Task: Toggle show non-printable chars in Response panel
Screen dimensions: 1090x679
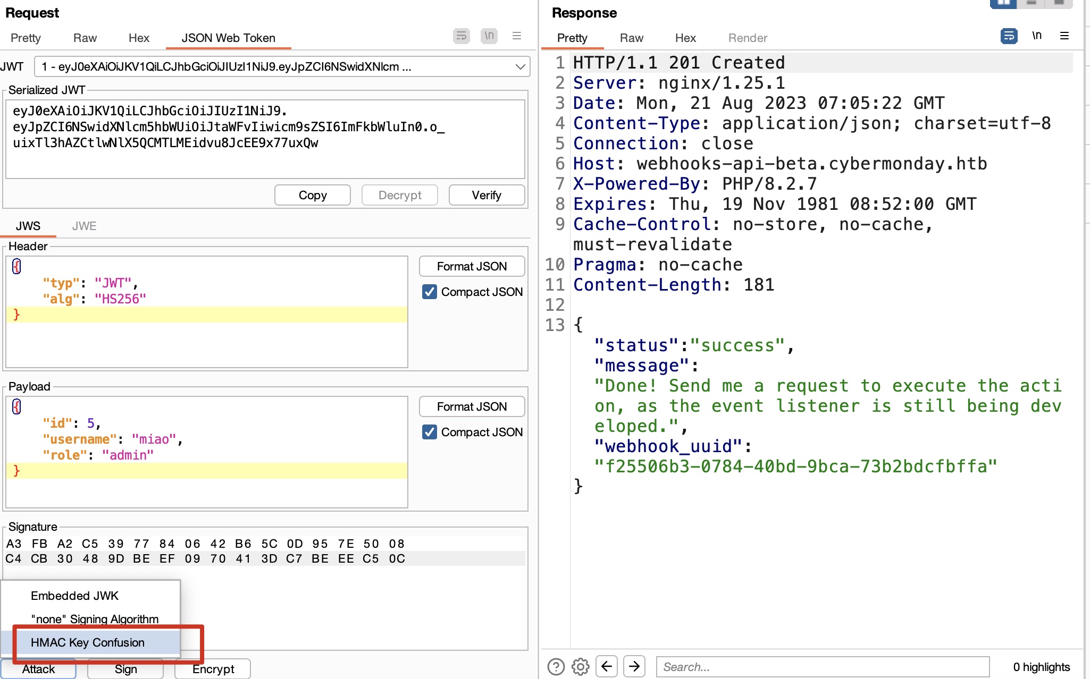Action: tap(1036, 36)
